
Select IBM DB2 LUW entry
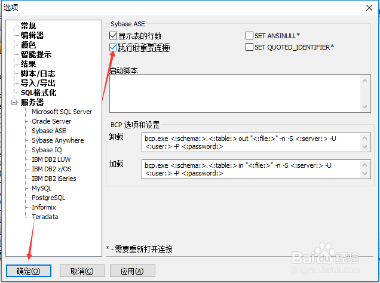pos(51,159)
